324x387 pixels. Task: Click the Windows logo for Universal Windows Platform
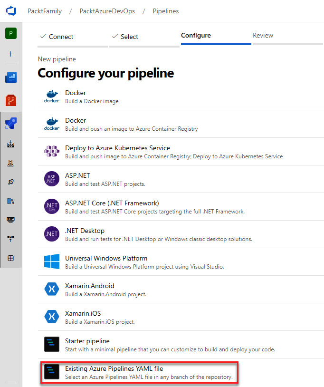[x=51, y=261]
